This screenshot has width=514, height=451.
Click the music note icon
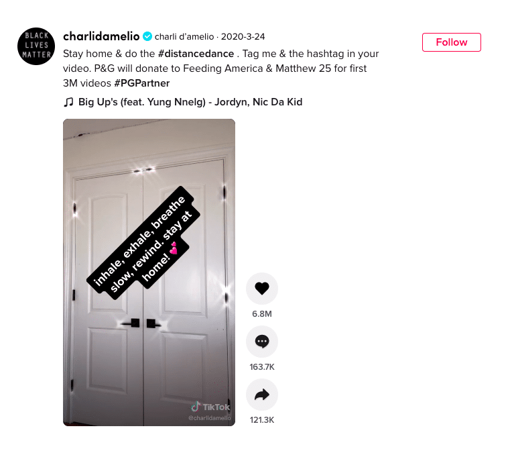pyautogui.click(x=68, y=102)
